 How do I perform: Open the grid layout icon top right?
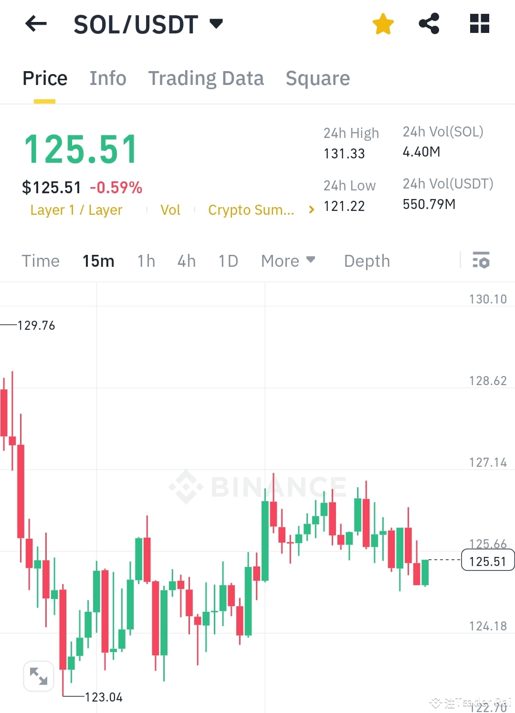479,23
